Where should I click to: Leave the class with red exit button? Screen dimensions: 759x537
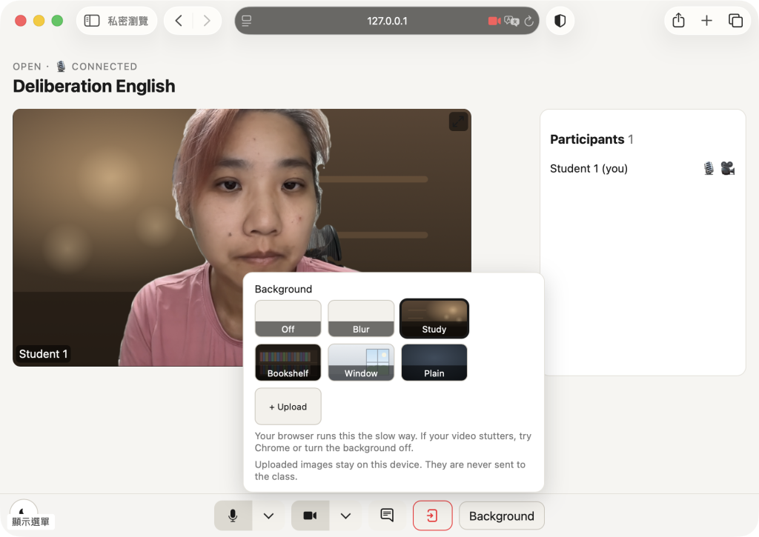click(x=432, y=516)
